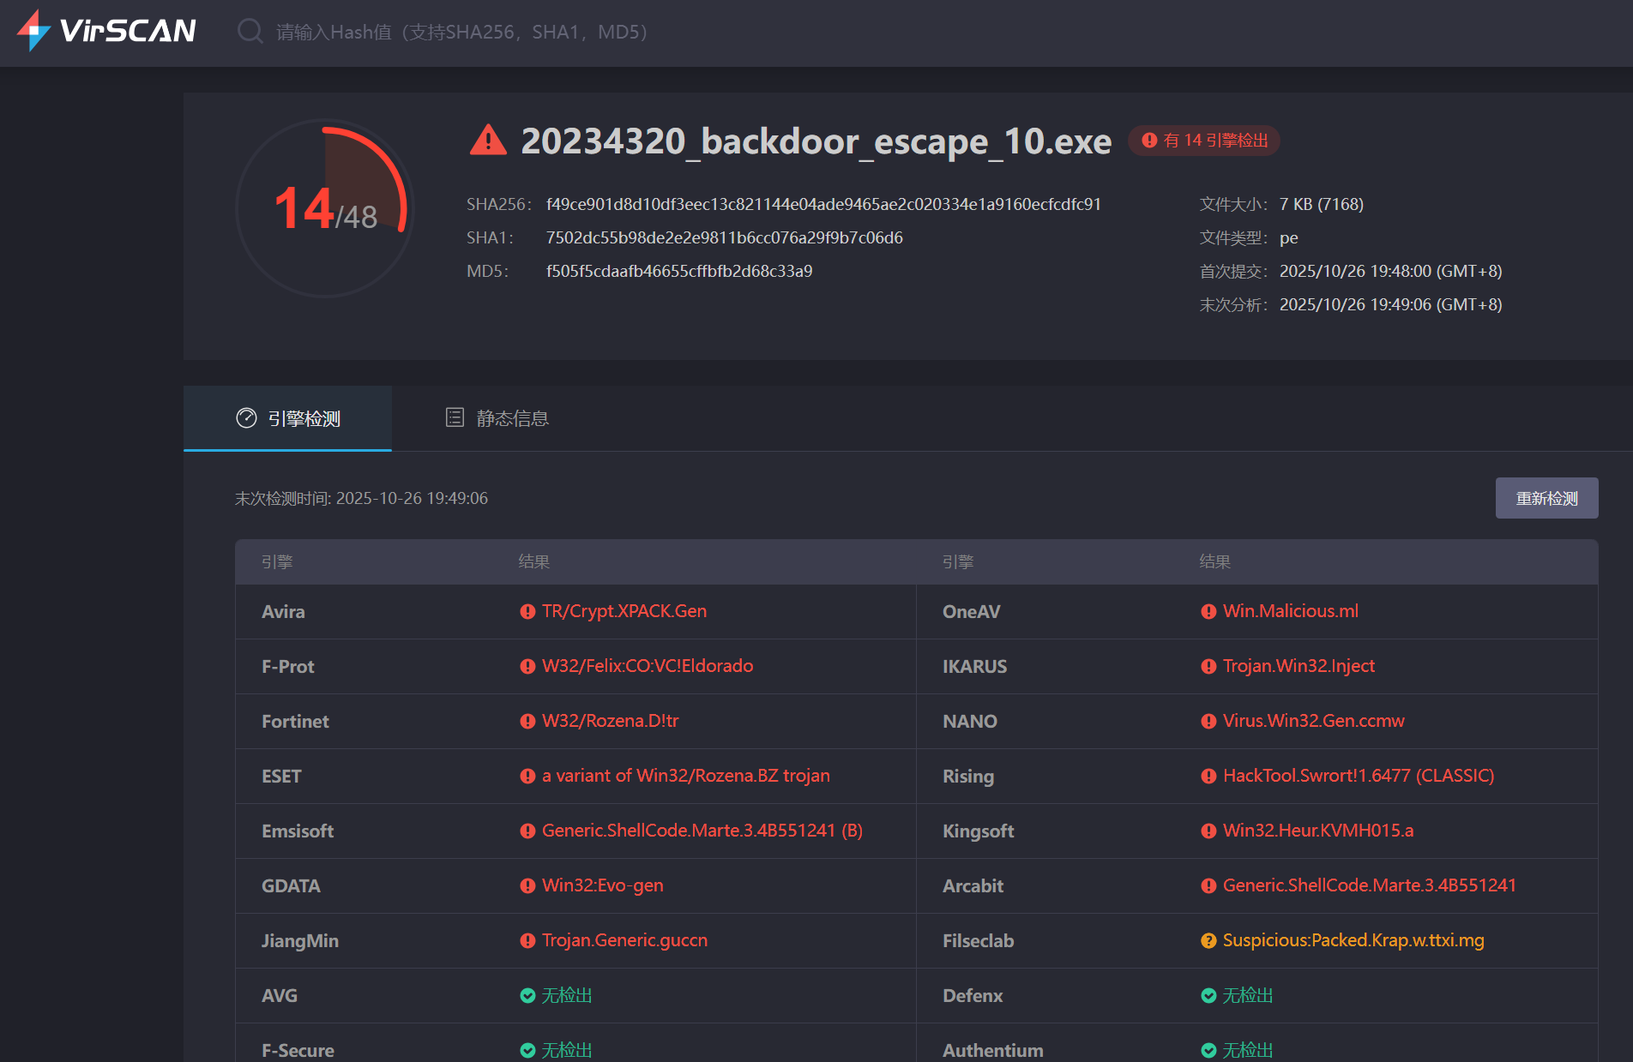Click the 静态信息 tab list icon
The width and height of the screenshot is (1633, 1062).
(455, 417)
